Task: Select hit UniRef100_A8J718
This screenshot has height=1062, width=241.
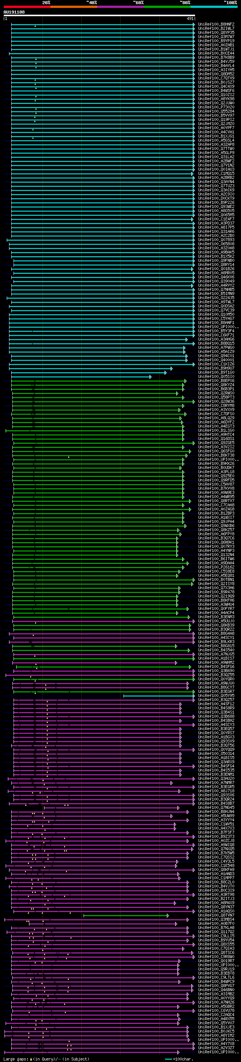Action: (x=216, y=791)
